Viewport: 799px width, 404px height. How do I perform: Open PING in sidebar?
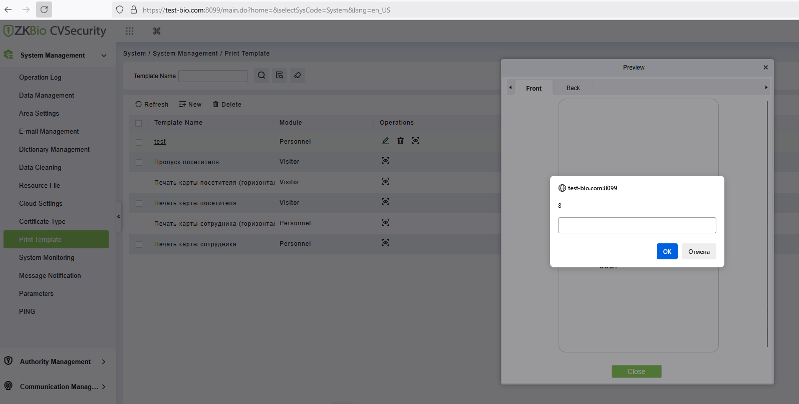[x=27, y=311]
